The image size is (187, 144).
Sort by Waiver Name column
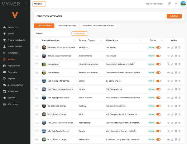coord(140,40)
